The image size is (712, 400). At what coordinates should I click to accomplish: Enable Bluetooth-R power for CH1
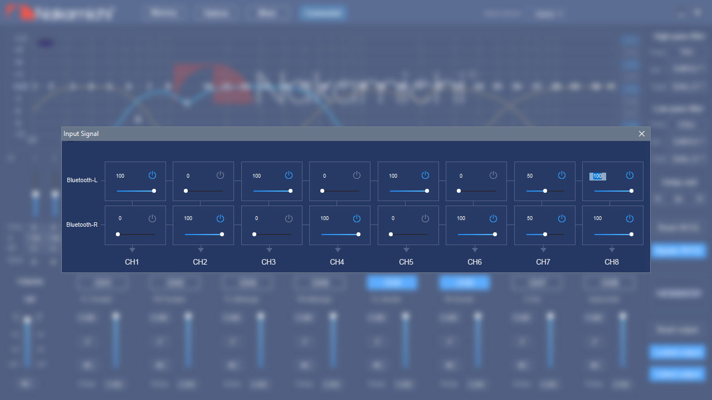tap(152, 218)
